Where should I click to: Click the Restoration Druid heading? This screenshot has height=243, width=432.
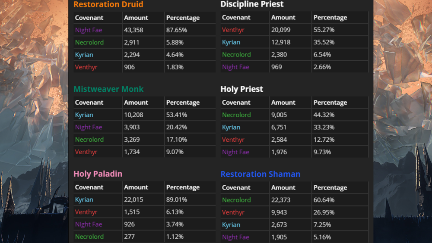[108, 4]
